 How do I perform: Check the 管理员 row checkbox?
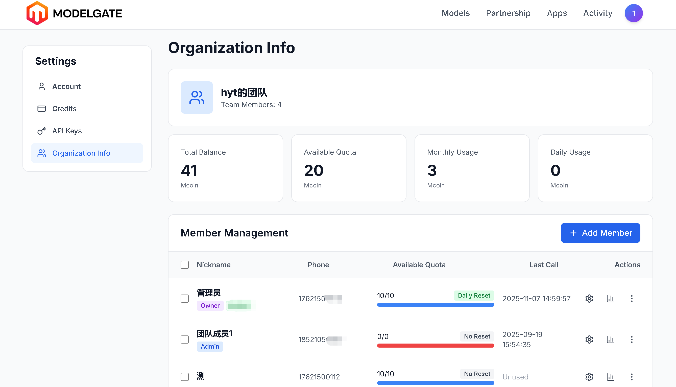pos(185,299)
